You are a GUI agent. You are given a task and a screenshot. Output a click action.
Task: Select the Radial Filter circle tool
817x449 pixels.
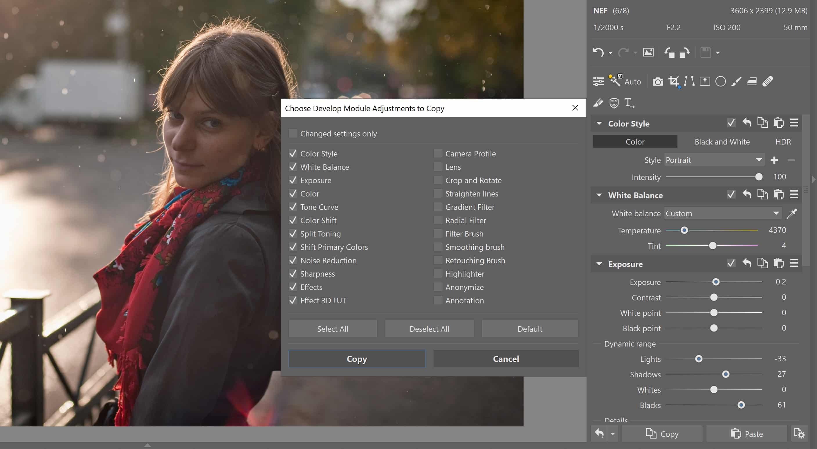720,82
